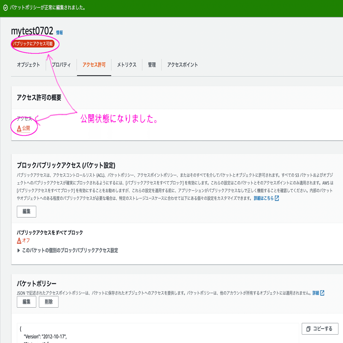Click 編集 under バケットポリシー

pos(26,302)
